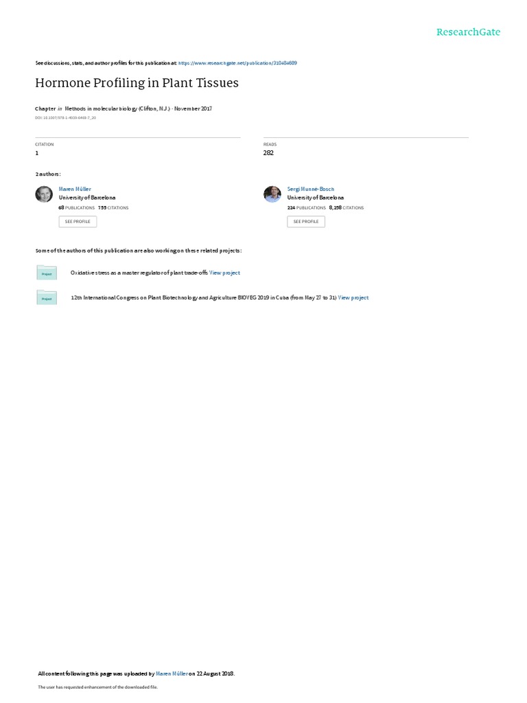Screen dimensions: 527x703
Task: Click the Reads count 282
Action: pyautogui.click(x=268, y=153)
